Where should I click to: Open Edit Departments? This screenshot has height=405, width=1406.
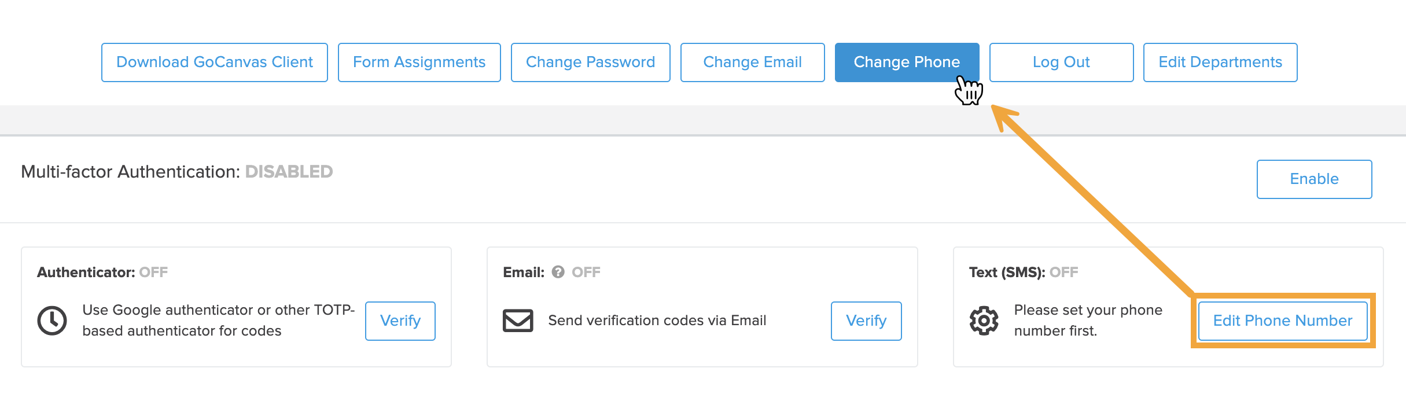pos(1220,62)
